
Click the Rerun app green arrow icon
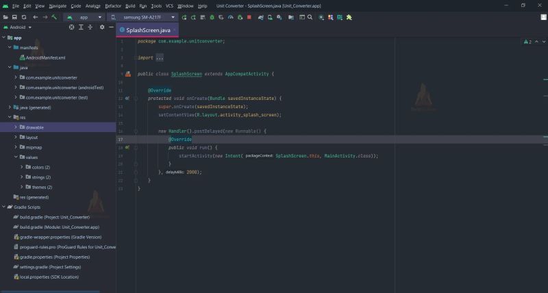[x=184, y=17]
